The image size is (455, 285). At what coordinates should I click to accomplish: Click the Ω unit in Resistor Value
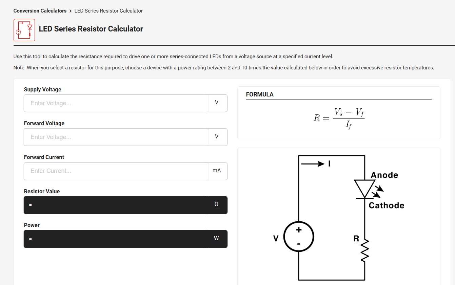(x=216, y=204)
